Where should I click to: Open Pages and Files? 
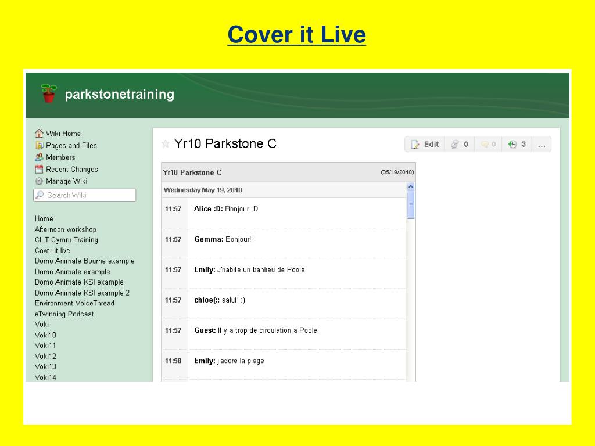pyautogui.click(x=71, y=145)
